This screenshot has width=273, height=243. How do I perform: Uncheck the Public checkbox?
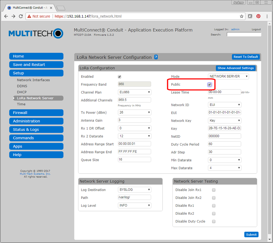210,85
